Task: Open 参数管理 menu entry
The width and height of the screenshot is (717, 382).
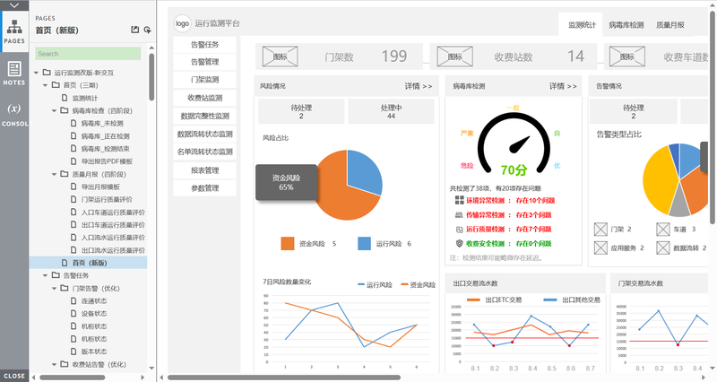Action: (x=205, y=188)
